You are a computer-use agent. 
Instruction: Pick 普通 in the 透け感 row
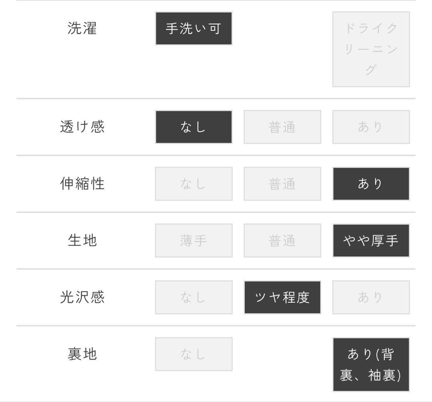click(x=282, y=127)
